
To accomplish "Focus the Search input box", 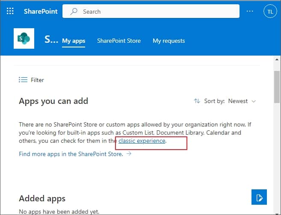I will pyautogui.click(x=151, y=11).
